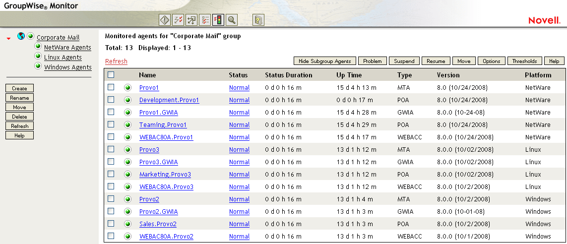Open the WEBAC80A.Provo2 agent link
Viewport: 567px width, 244px height.
point(166,237)
